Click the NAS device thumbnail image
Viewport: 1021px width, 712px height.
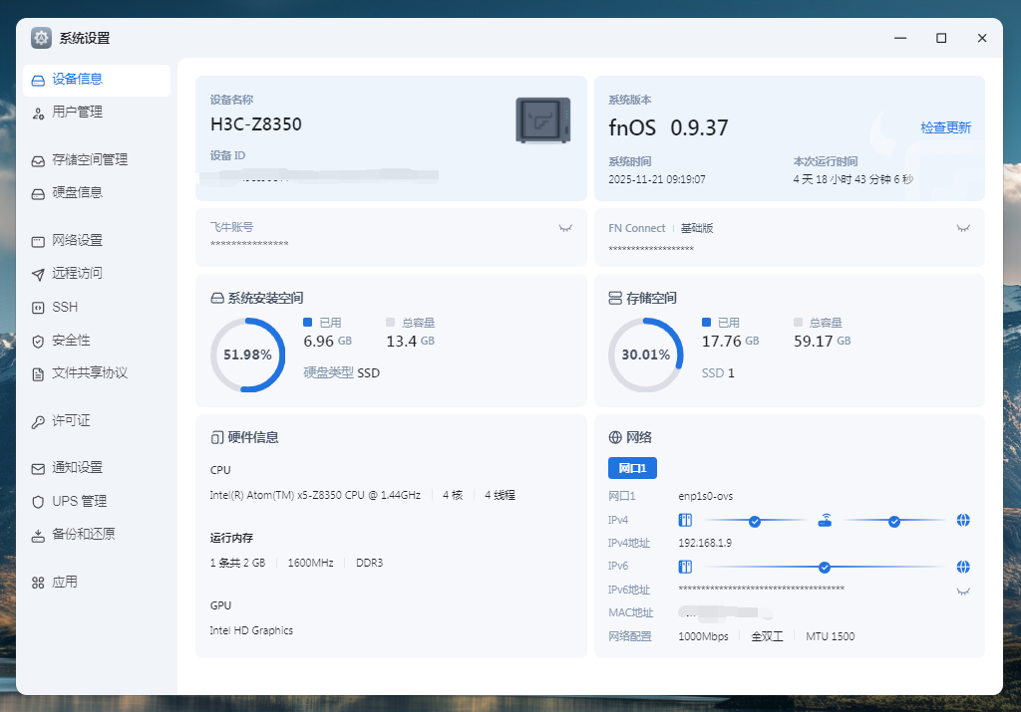click(x=542, y=120)
